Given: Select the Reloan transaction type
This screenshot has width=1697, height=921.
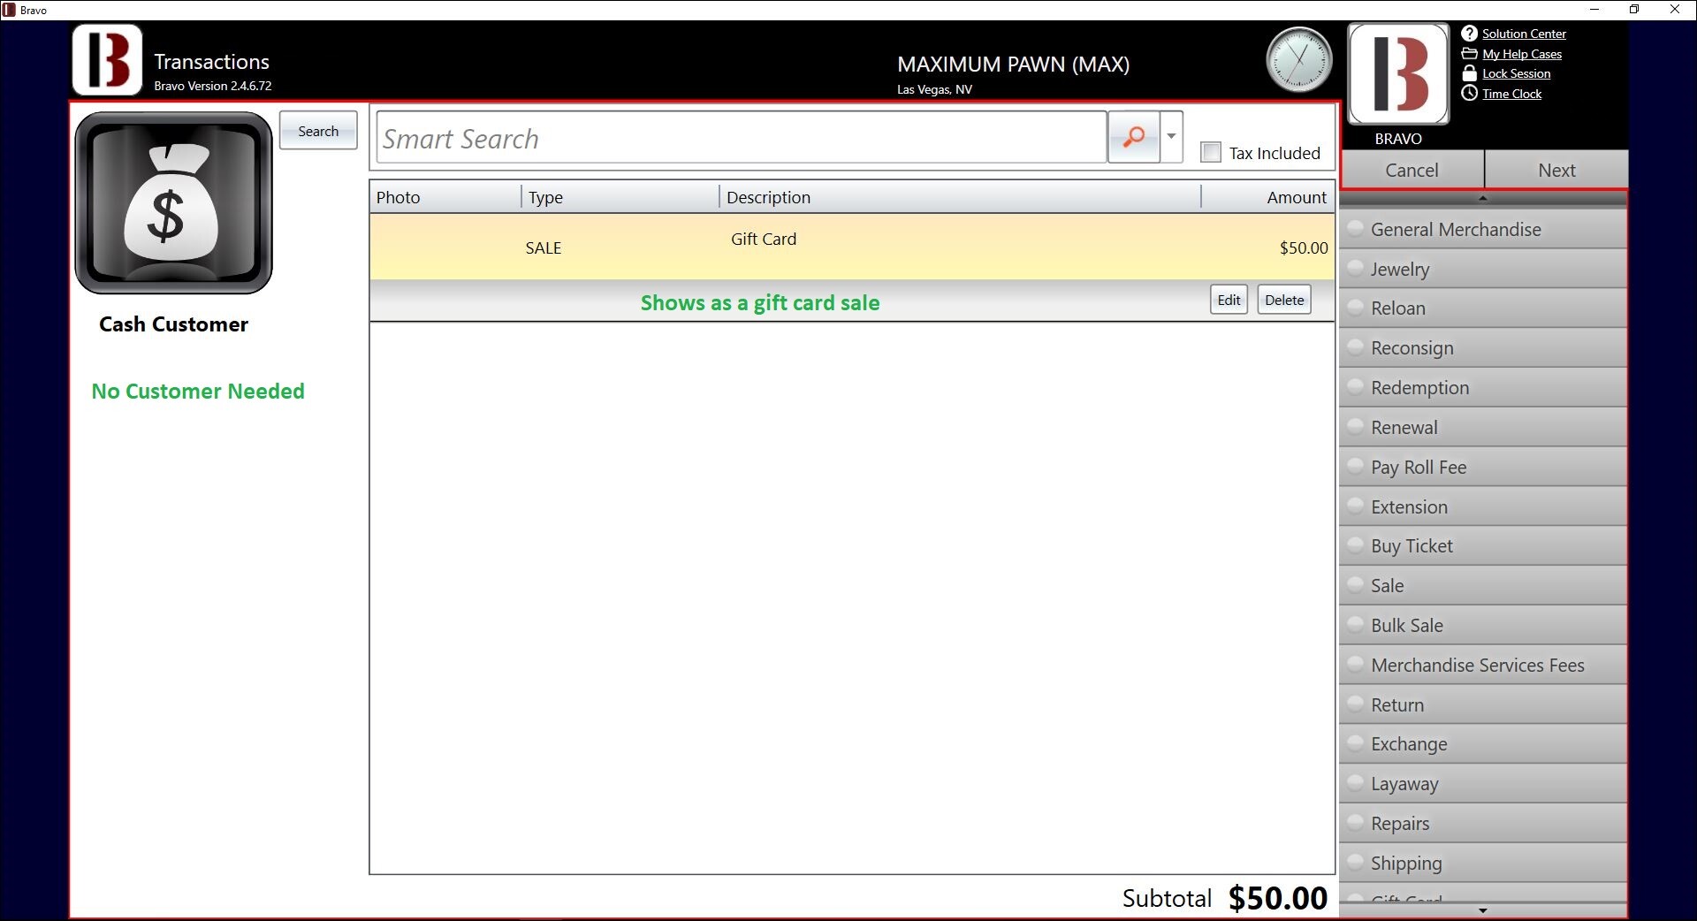Looking at the screenshot, I should point(1483,308).
